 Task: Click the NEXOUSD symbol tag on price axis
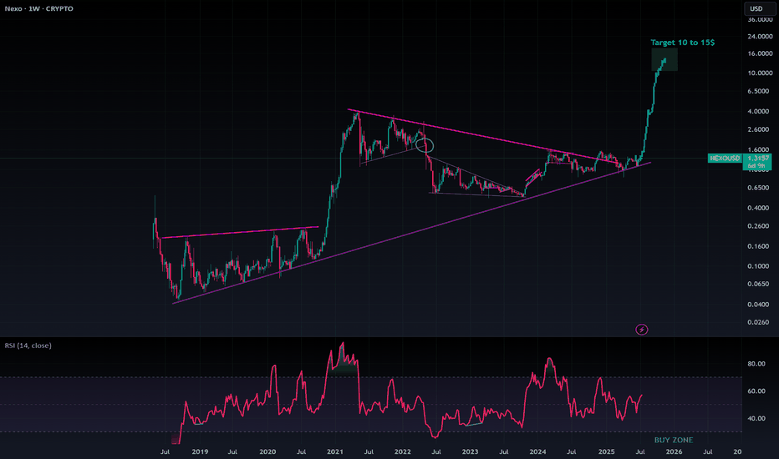(724, 159)
